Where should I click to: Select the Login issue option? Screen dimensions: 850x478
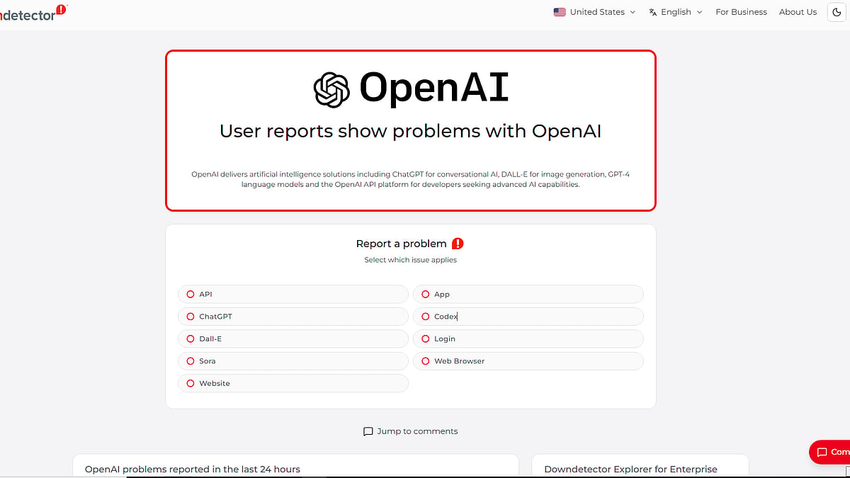pos(528,338)
